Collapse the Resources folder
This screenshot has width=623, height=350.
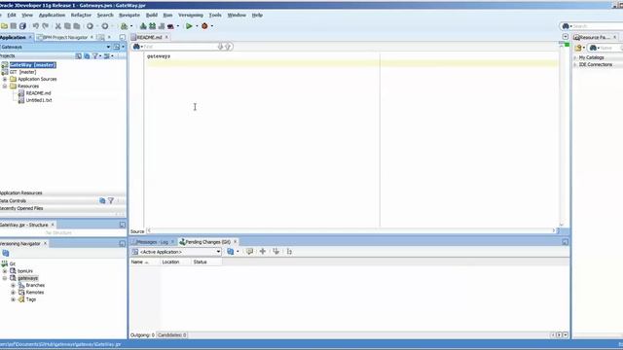point(5,87)
